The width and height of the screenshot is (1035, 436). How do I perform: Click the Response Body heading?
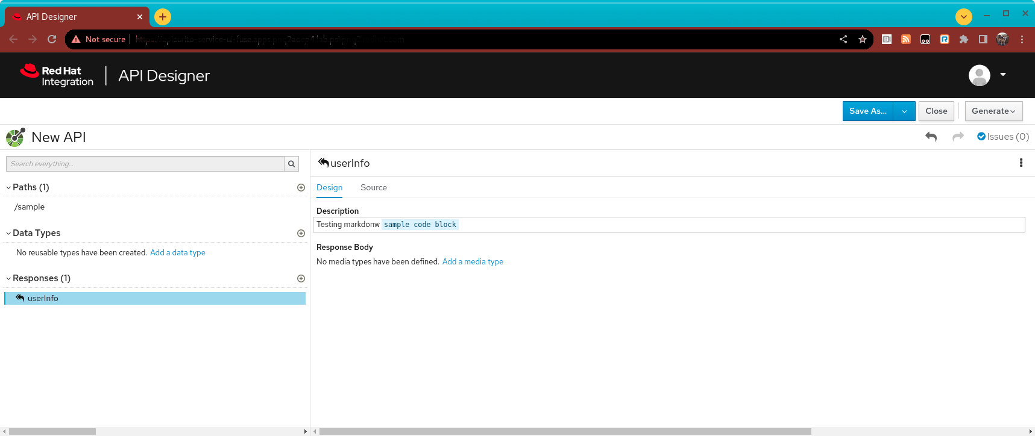click(345, 247)
